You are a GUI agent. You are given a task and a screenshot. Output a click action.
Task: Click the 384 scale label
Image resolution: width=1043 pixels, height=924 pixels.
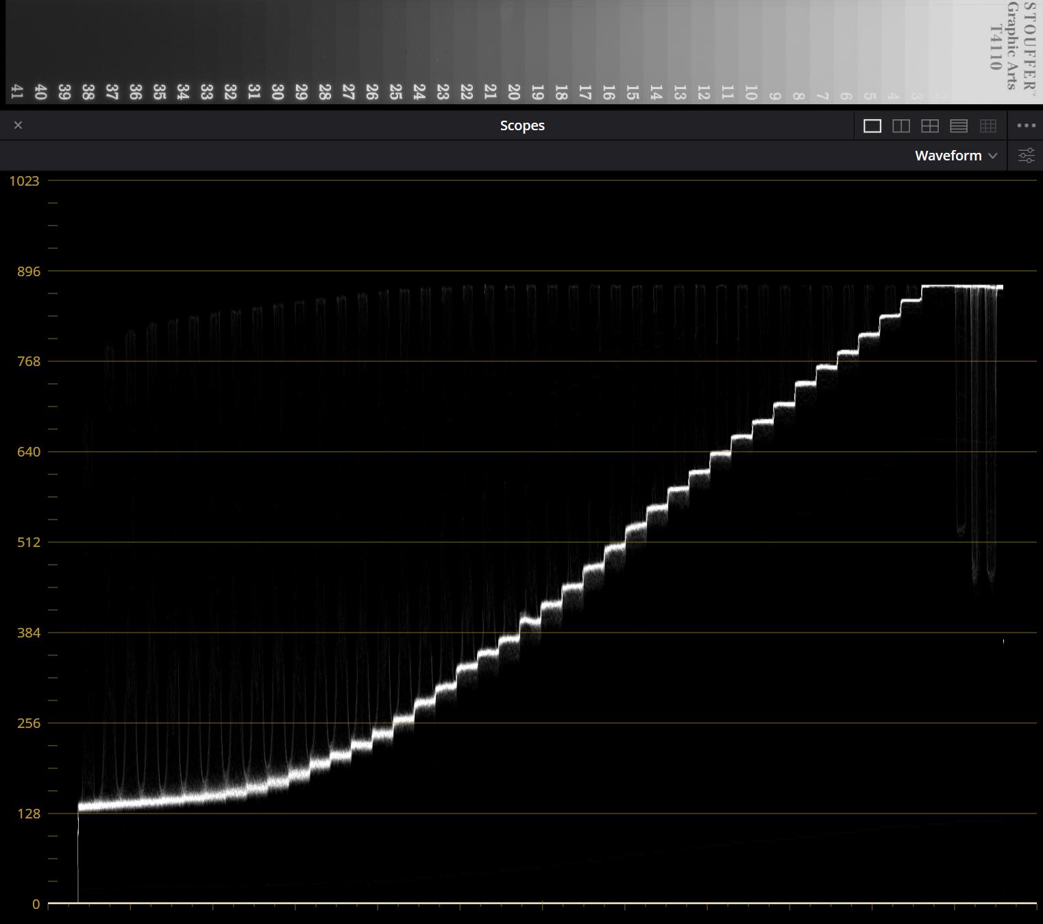(29, 633)
